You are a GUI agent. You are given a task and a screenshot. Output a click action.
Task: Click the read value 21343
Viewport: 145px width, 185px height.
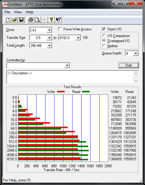[x=132, y=98]
